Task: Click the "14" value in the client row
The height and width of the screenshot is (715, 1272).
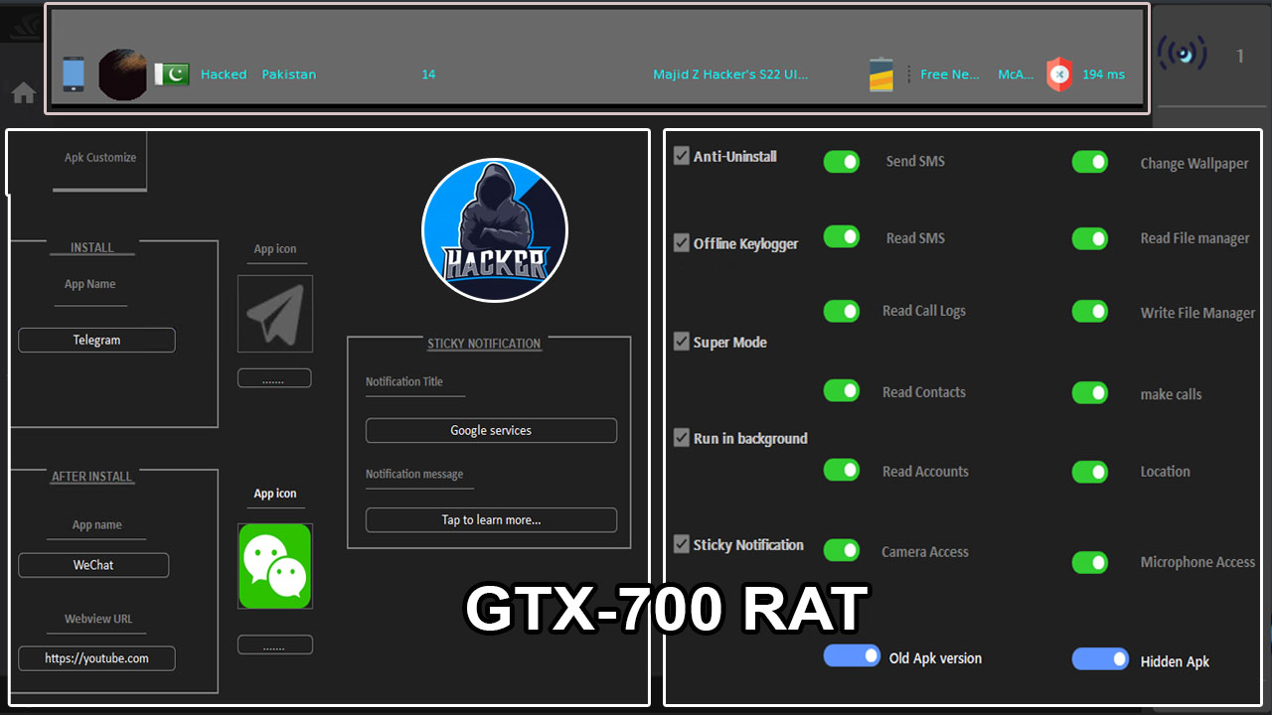Action: [428, 74]
